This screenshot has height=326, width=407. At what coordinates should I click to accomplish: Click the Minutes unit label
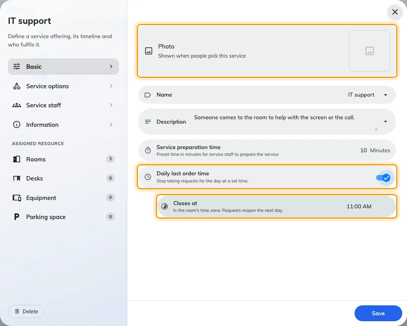[380, 150]
